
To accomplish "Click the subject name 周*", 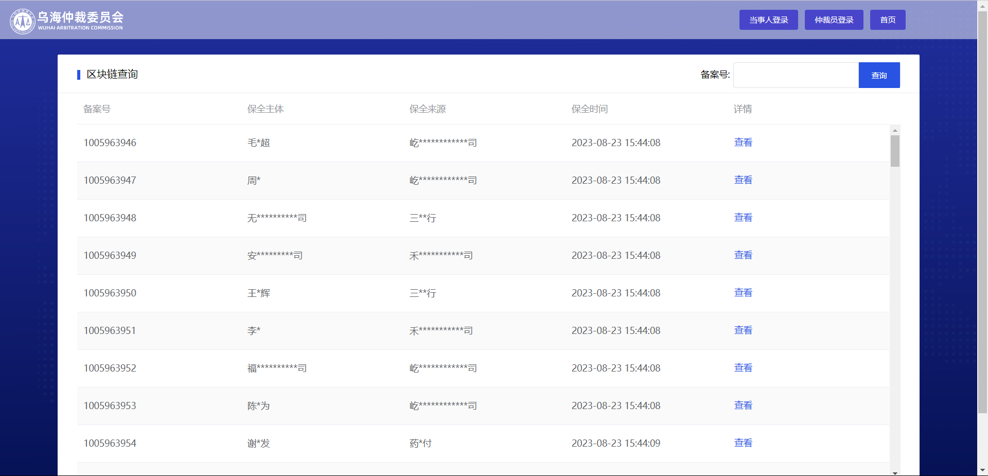I will pyautogui.click(x=254, y=180).
